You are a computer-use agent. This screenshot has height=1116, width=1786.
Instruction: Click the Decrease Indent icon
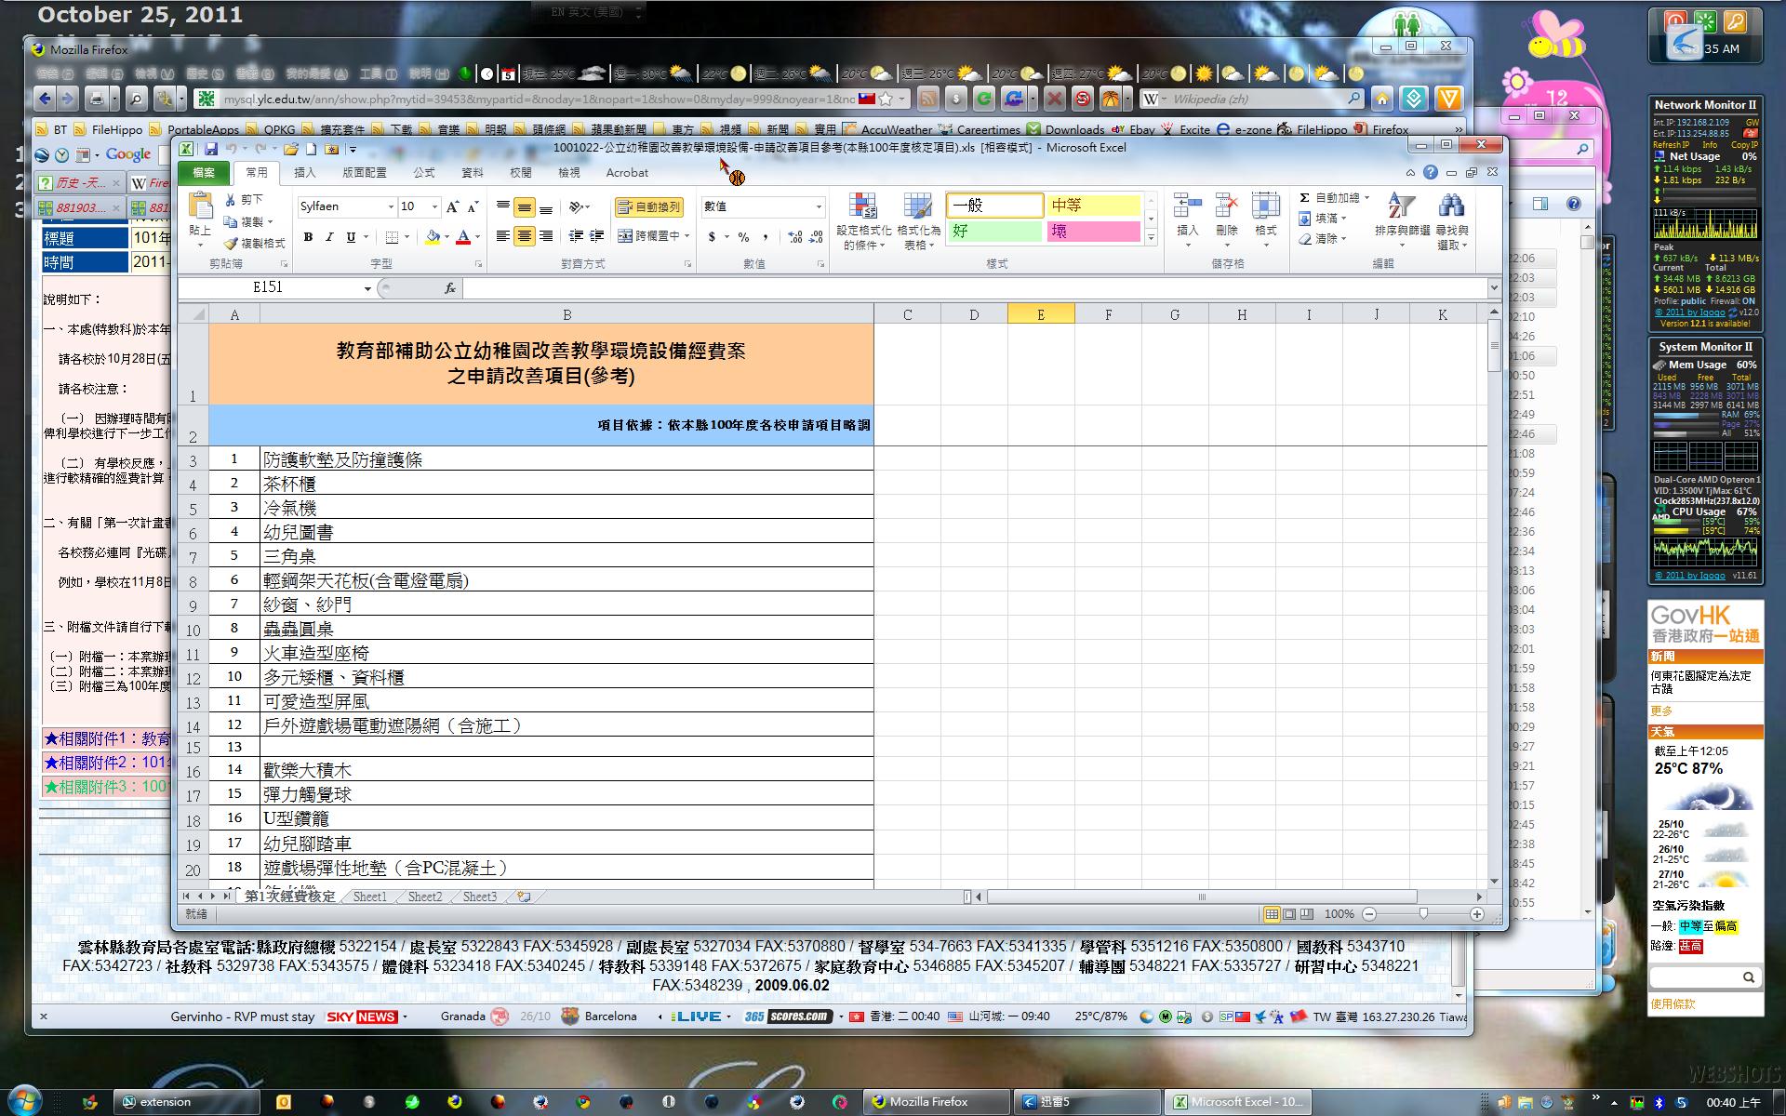point(576,236)
